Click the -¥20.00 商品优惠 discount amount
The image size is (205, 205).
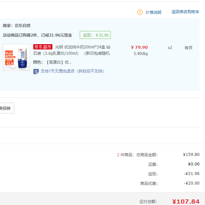(x=191, y=183)
